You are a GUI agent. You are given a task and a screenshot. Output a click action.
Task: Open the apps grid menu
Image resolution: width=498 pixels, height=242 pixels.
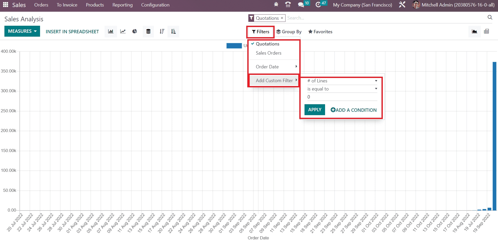5,5
